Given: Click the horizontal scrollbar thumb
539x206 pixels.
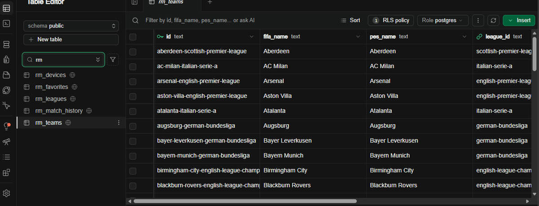Looking at the screenshot, I should (245, 201).
